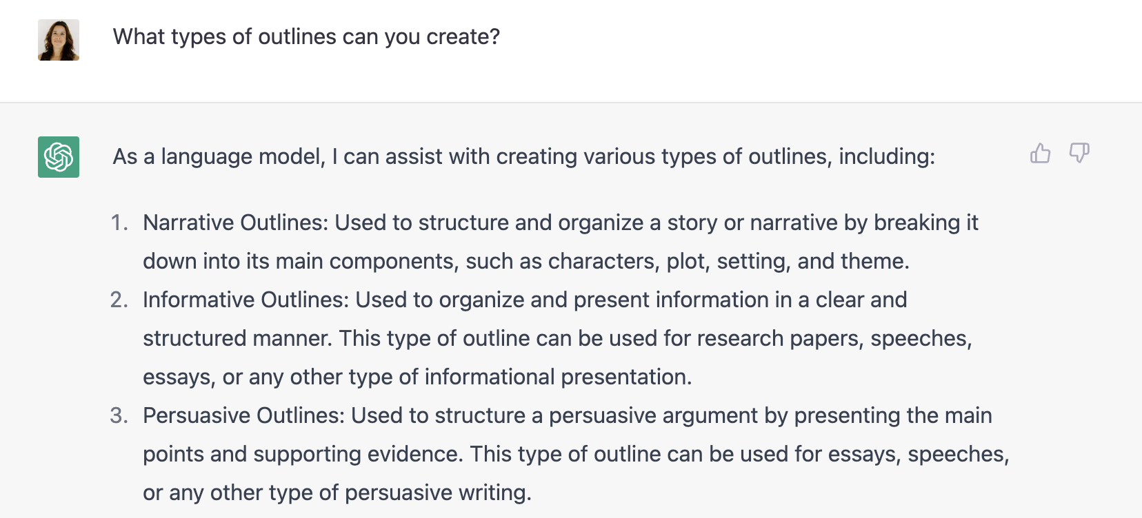Image resolution: width=1142 pixels, height=518 pixels.
Task: Select the thumbs down feedback icon
Action: pyautogui.click(x=1079, y=154)
